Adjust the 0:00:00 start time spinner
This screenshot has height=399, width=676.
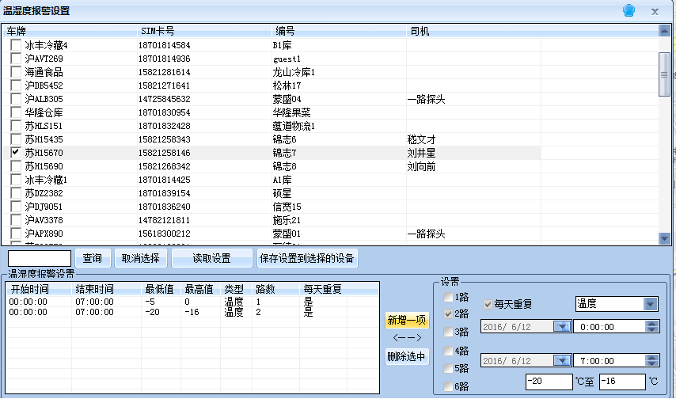(652, 326)
